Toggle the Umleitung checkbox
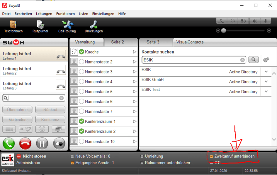Screen dimensions: 277x175 [x=142, y=157]
